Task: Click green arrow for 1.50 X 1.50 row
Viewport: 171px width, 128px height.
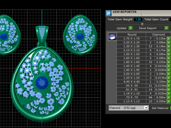Action: pyautogui.click(x=169, y=54)
